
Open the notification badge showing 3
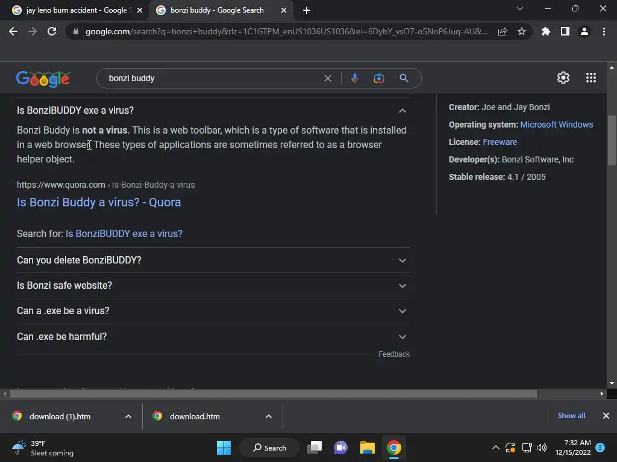[600, 448]
